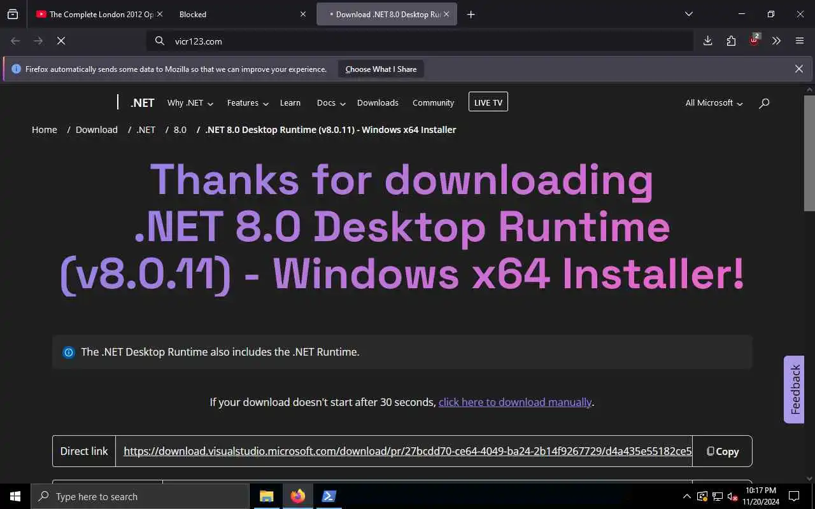815x509 pixels.
Task: Click the search magnifier in address bar
Action: [160, 41]
